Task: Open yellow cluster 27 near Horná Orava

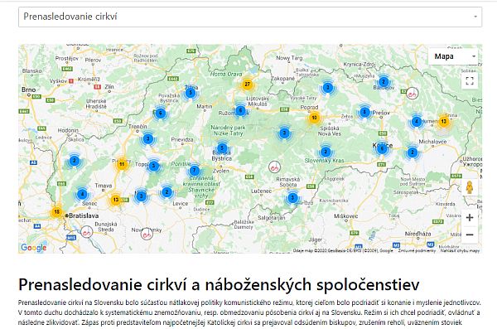Action: 247,85
